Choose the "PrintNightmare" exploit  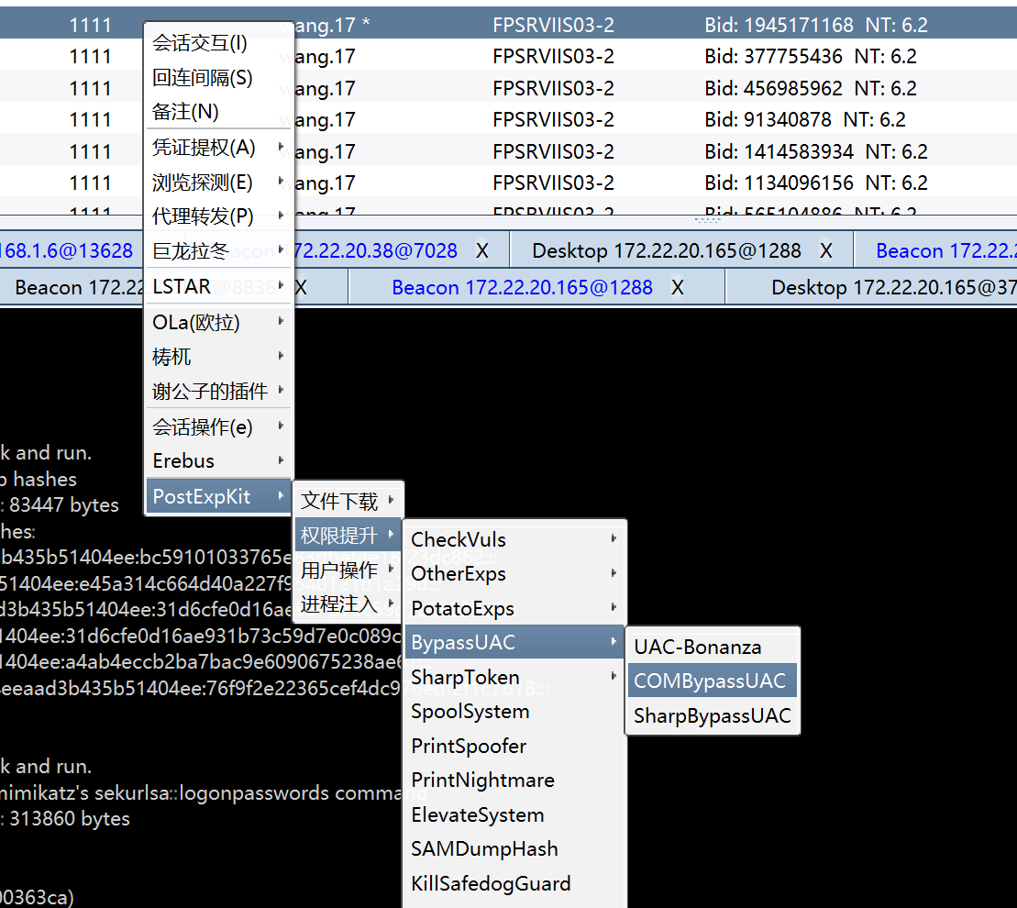(483, 780)
